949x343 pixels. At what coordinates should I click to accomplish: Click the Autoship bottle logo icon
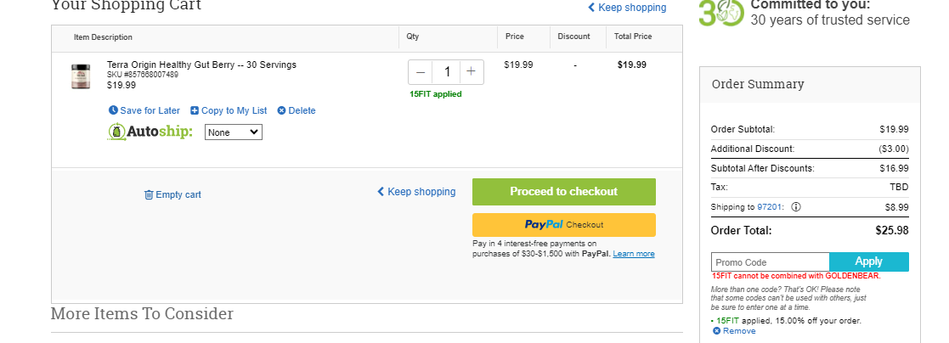(116, 132)
